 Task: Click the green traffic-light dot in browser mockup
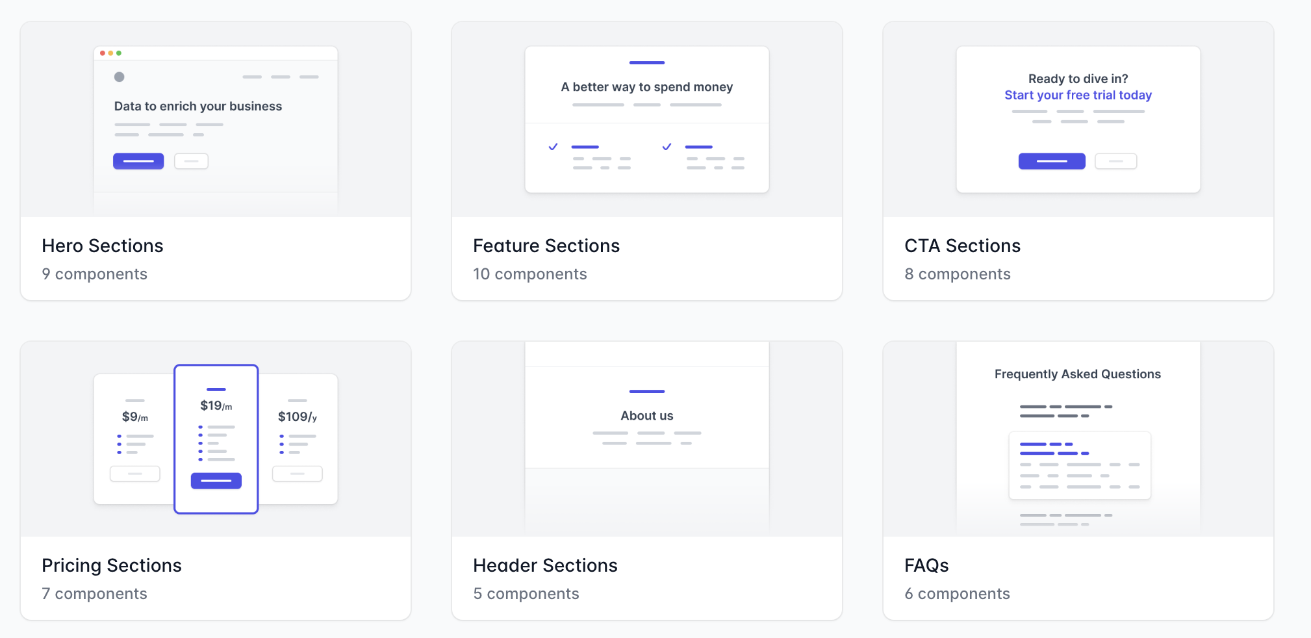point(119,53)
